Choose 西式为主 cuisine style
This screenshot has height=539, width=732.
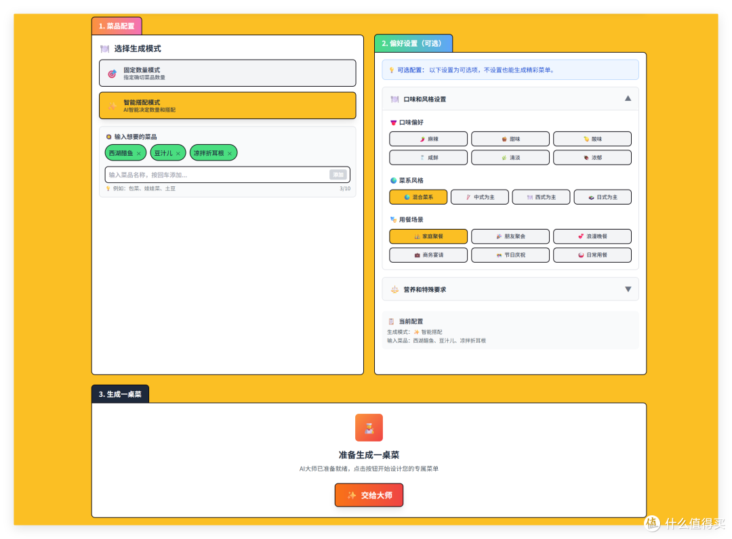click(541, 197)
